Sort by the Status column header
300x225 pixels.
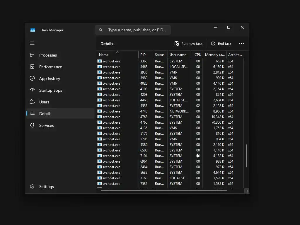click(x=160, y=55)
